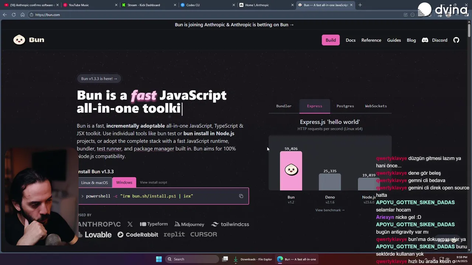This screenshot has height=265, width=472.
Task: Click the browser back arrow
Action: [x=5, y=15]
